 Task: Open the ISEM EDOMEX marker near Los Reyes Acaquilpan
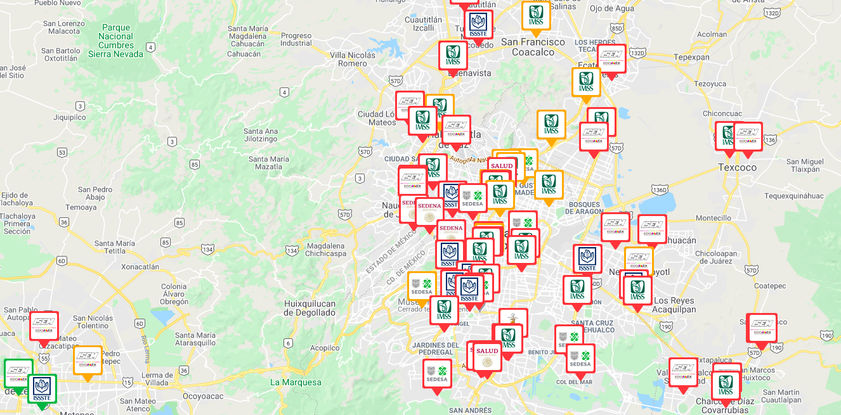[639, 261]
